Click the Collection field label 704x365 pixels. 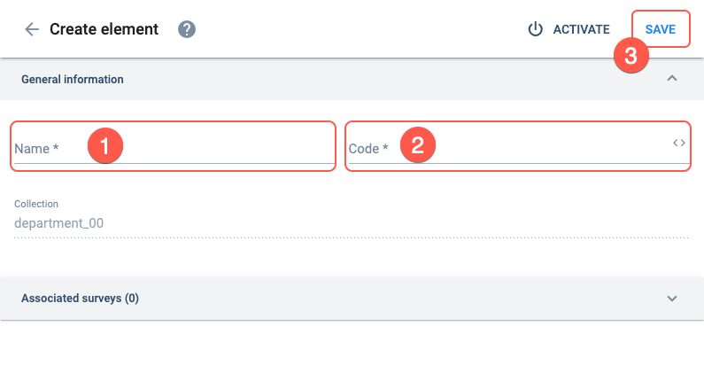tap(36, 204)
